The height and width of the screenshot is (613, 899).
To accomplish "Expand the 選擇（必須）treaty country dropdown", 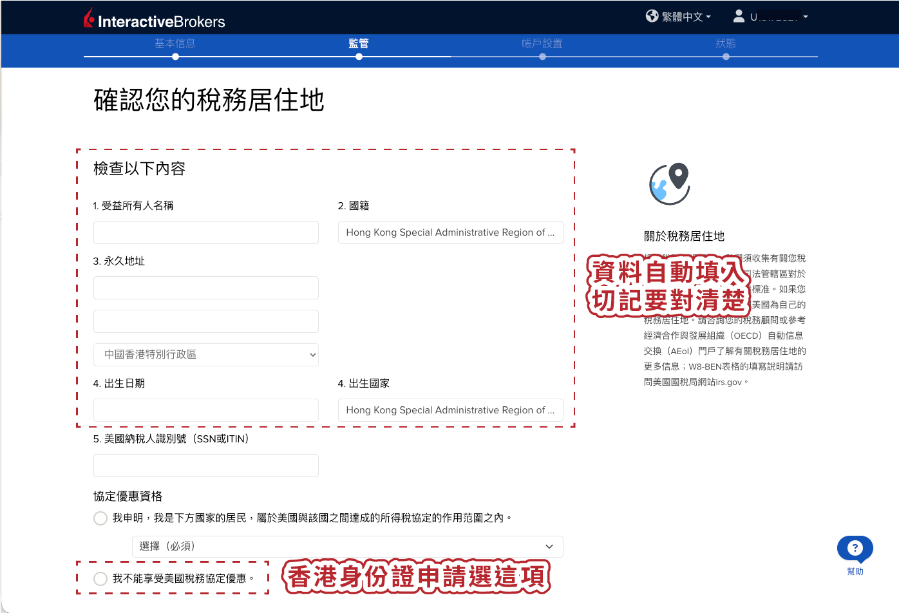I will pyautogui.click(x=348, y=547).
